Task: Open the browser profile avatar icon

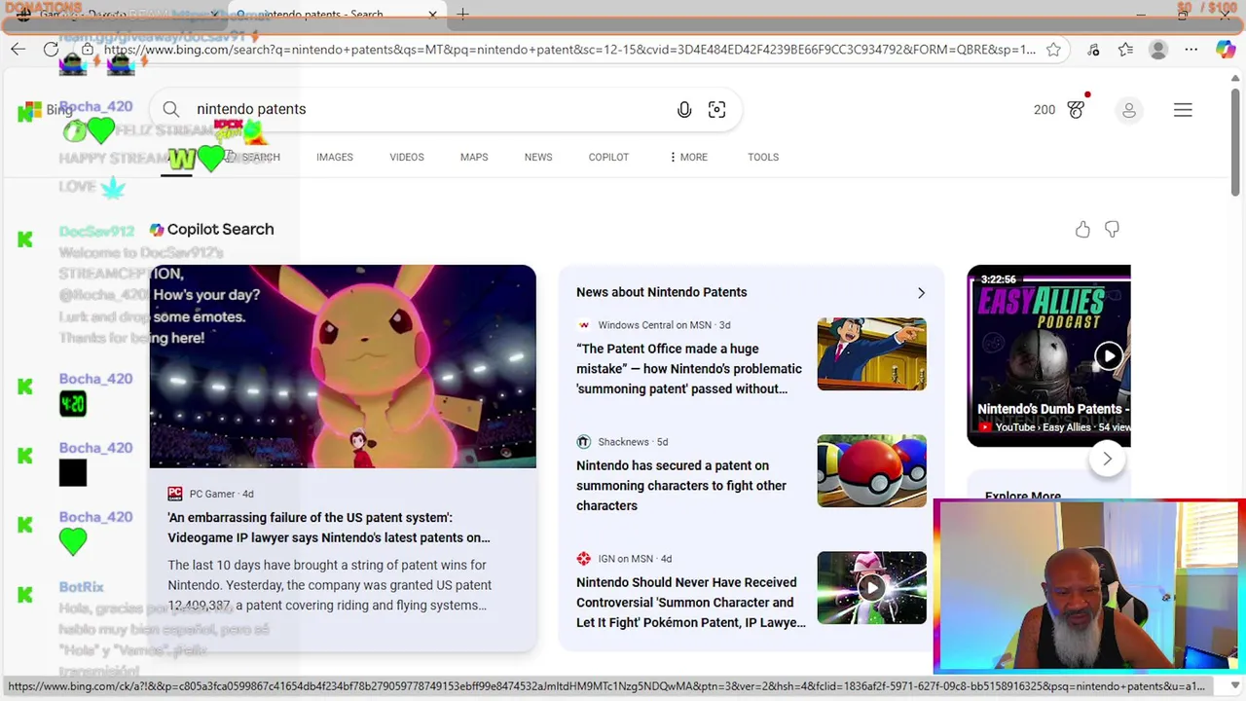Action: coord(1157,50)
